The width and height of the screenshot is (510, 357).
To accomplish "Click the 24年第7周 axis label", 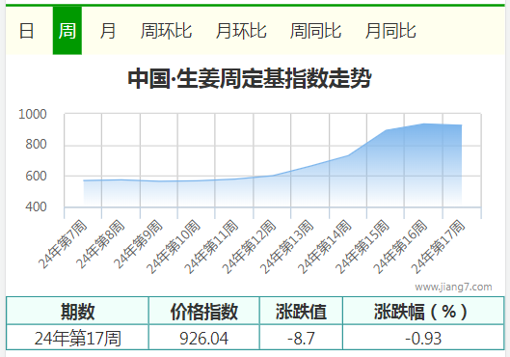I will point(63,244).
